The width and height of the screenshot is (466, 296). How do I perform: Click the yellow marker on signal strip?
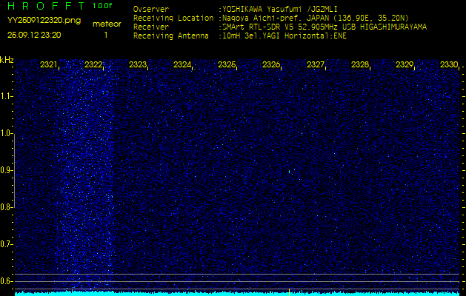coord(289,292)
